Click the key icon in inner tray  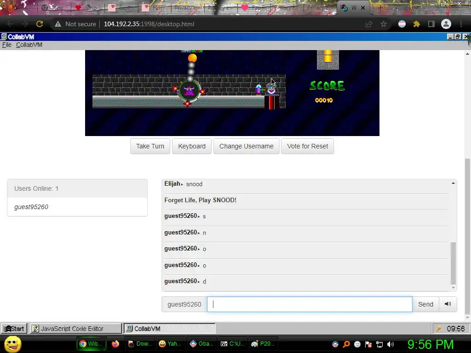pos(438,329)
